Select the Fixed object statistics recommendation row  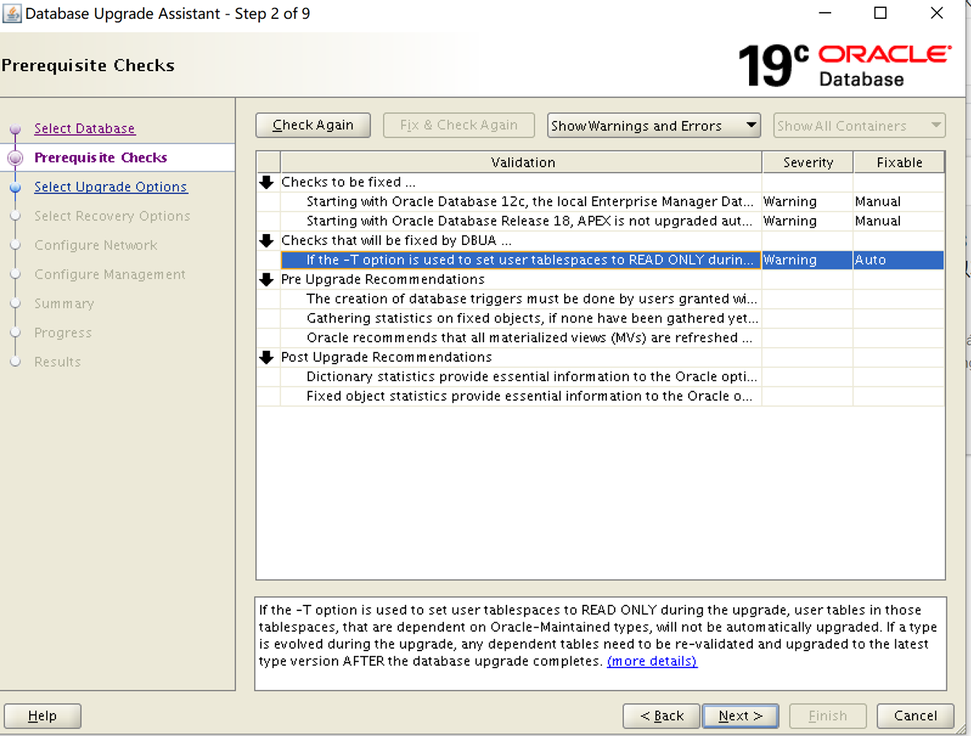pyautogui.click(x=600, y=396)
